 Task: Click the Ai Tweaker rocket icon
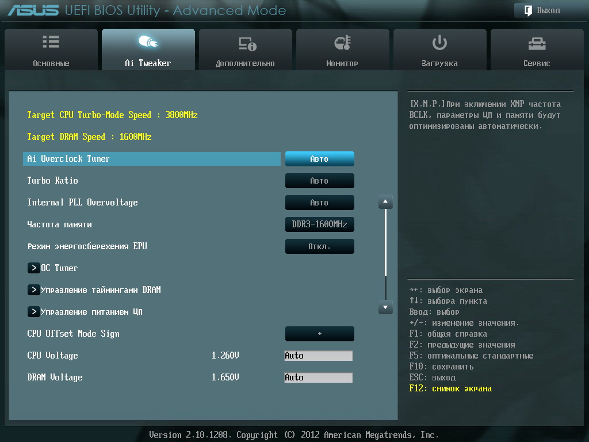pyautogui.click(x=148, y=41)
